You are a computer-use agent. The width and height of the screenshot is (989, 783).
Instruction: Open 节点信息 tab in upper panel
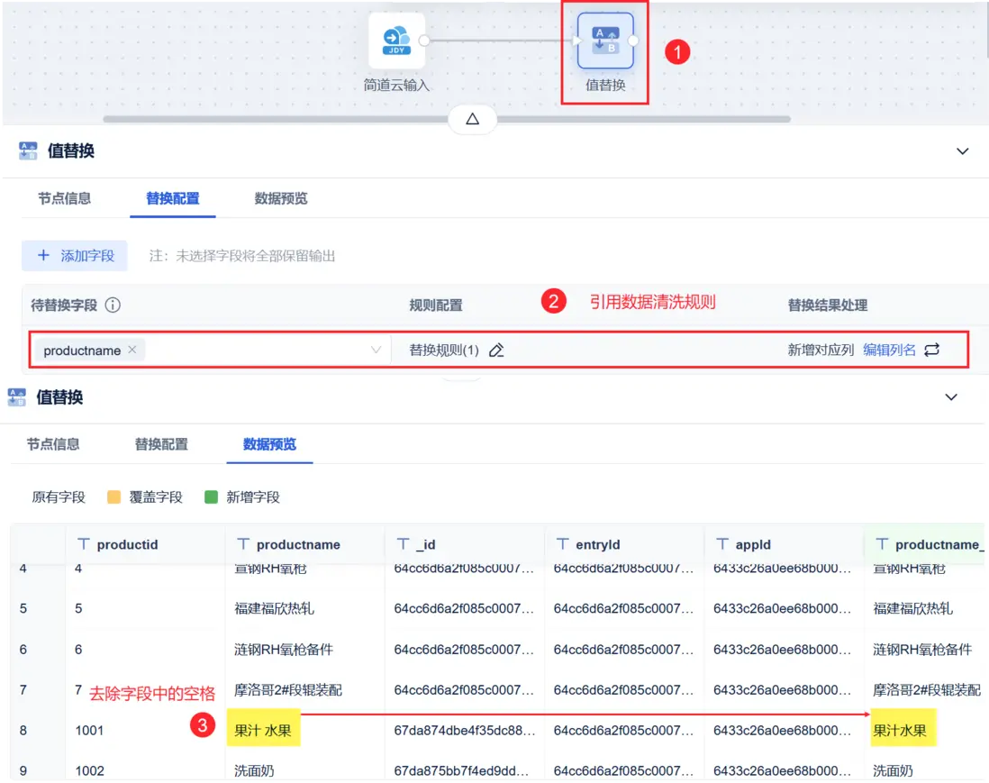[x=64, y=199]
